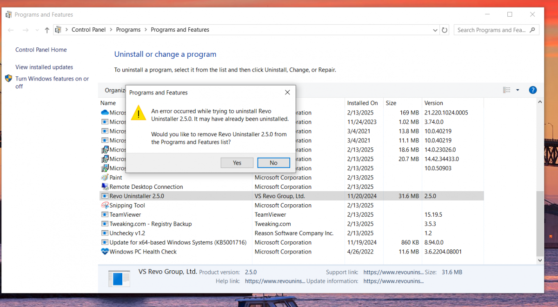Expand the chevron after Control Panel breadcrumb
This screenshot has height=307, width=558.
pos(111,30)
